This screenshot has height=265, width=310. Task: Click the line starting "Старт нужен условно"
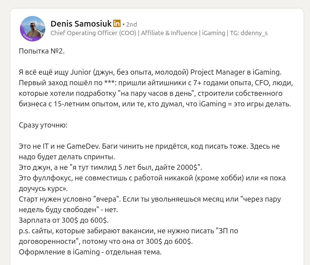point(150,200)
